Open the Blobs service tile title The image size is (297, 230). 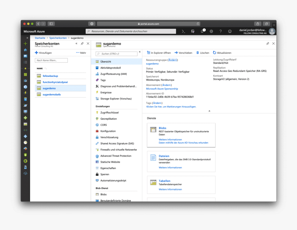[162, 128]
